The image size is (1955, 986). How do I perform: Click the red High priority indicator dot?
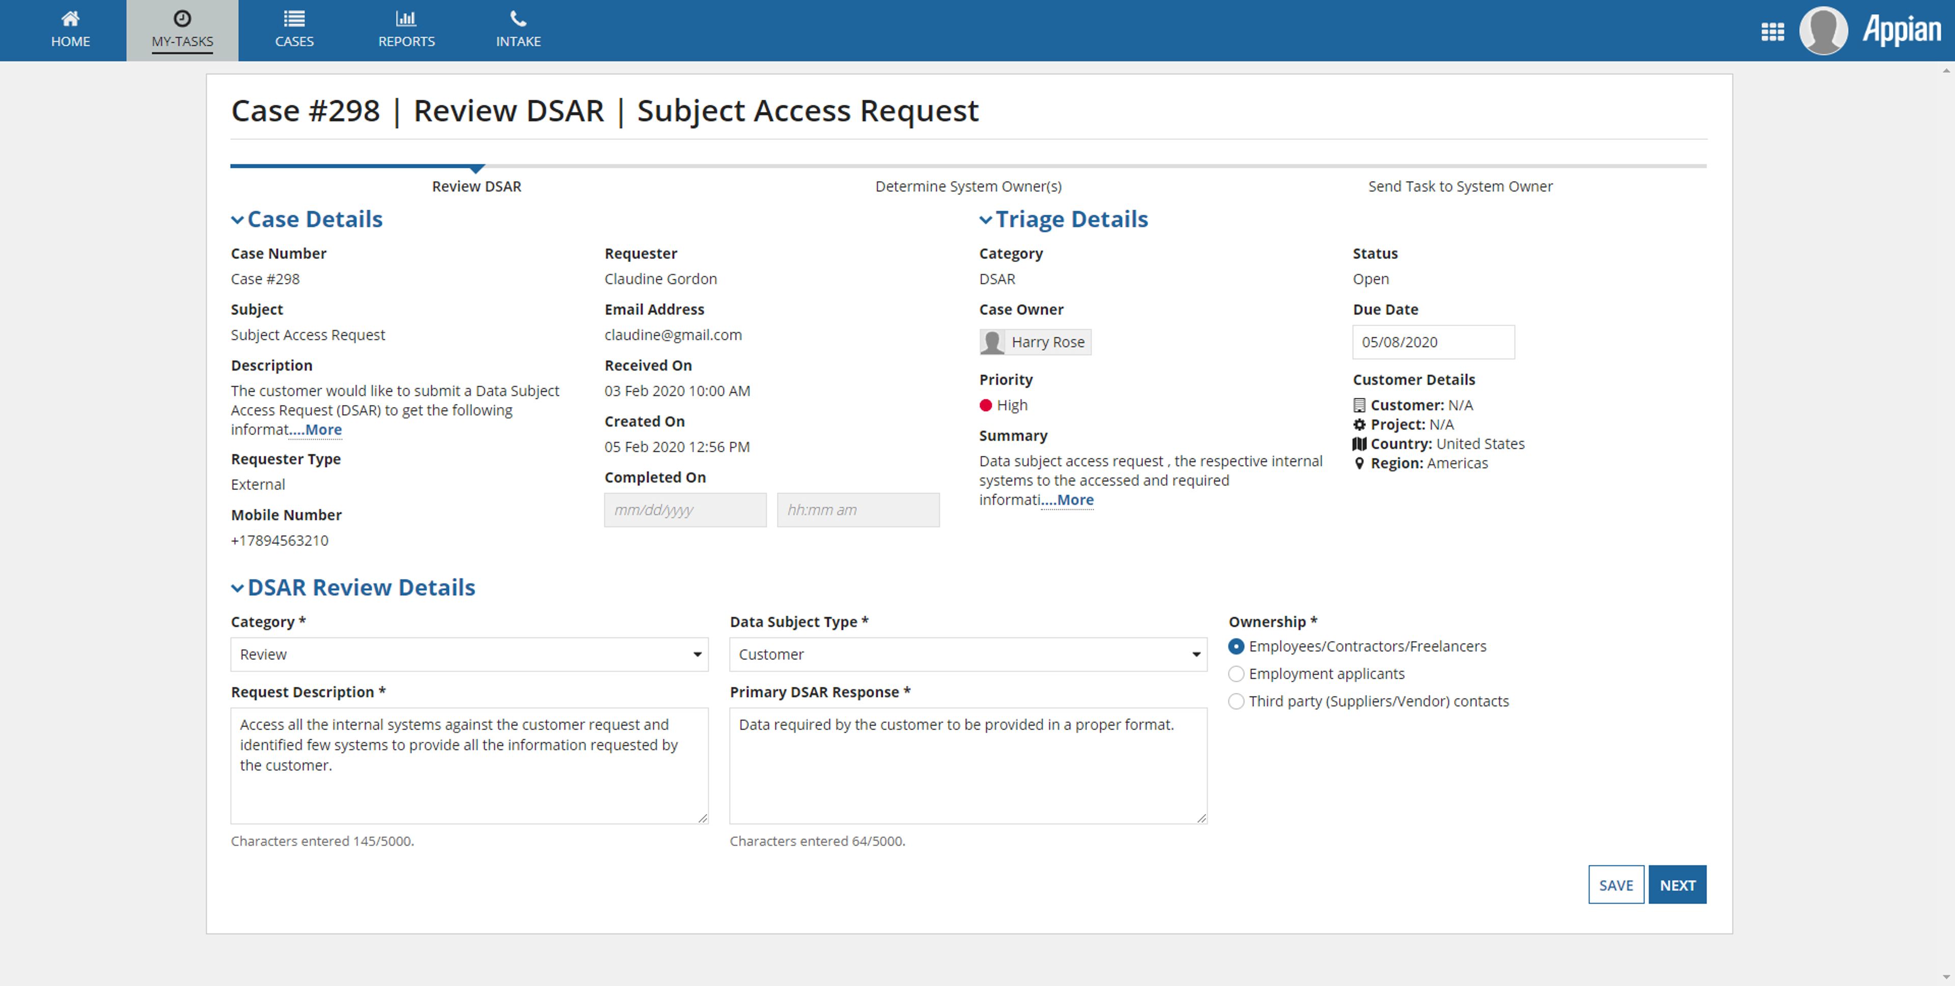coord(985,405)
